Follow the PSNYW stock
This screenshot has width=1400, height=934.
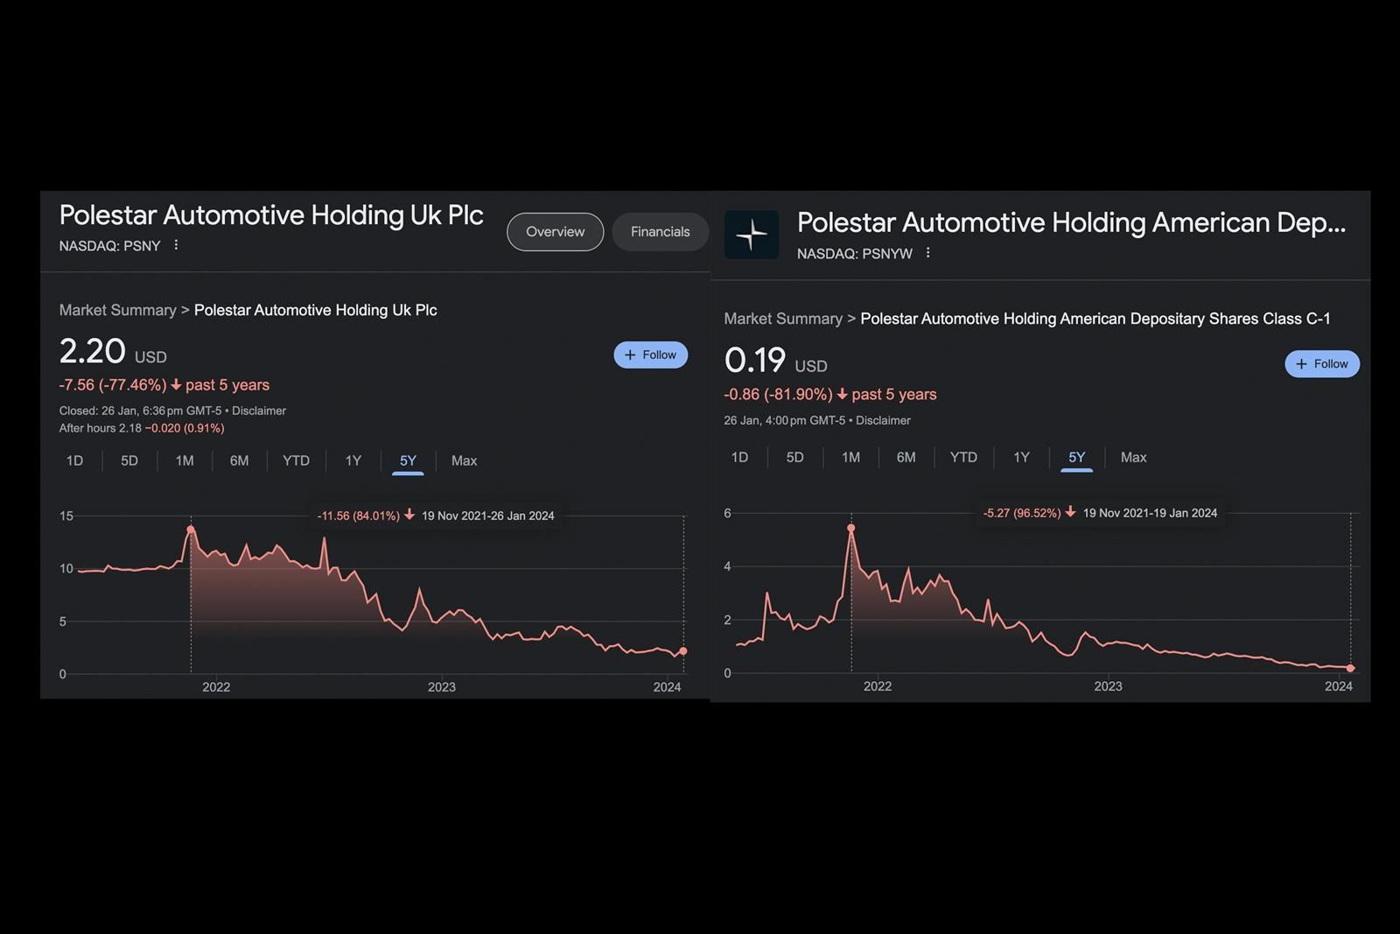(1321, 364)
